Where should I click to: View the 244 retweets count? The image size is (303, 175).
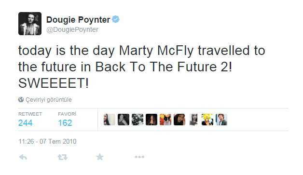click(25, 123)
